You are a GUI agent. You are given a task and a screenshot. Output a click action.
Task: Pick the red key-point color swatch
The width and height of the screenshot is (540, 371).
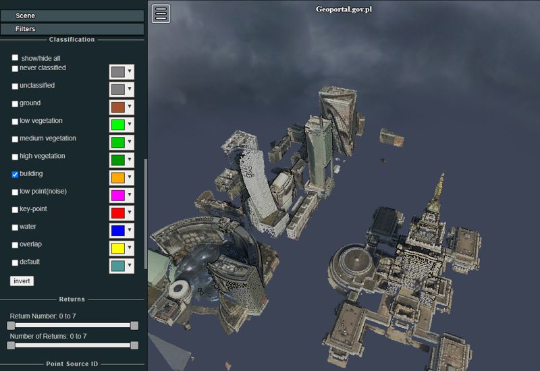pos(118,213)
